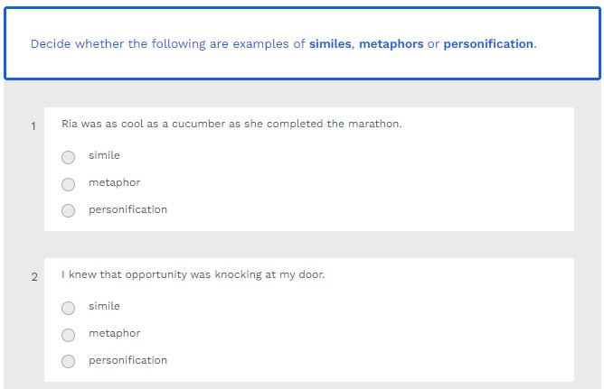Click the 'Ria was as cool as a cucumber' sentence
Screen dimensions: 604x389
coord(231,124)
